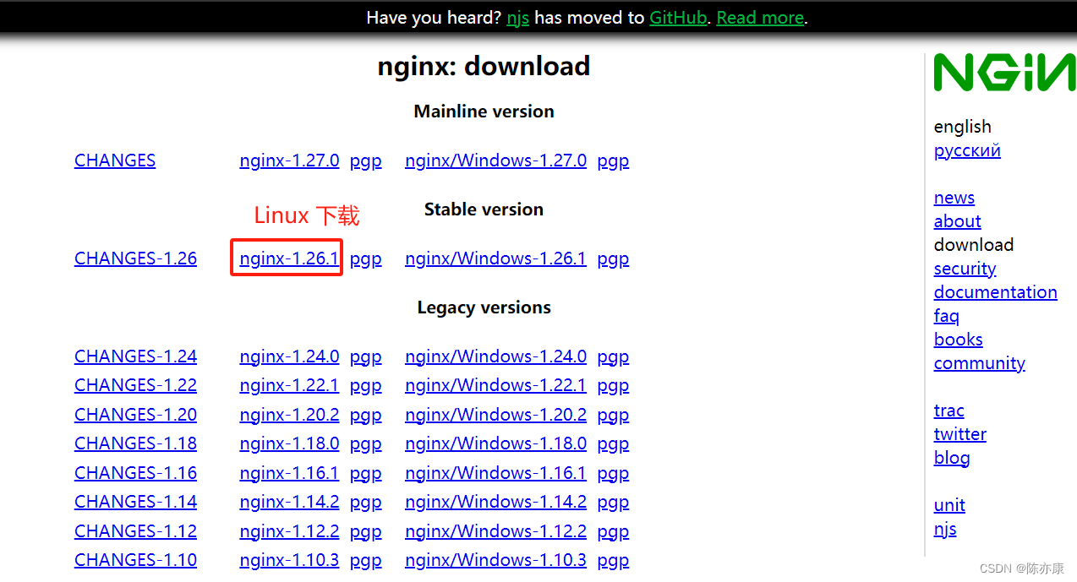This screenshot has height=582, width=1077.
Task: Open pgp signature for nginx-1.27.0
Action: 366,161
